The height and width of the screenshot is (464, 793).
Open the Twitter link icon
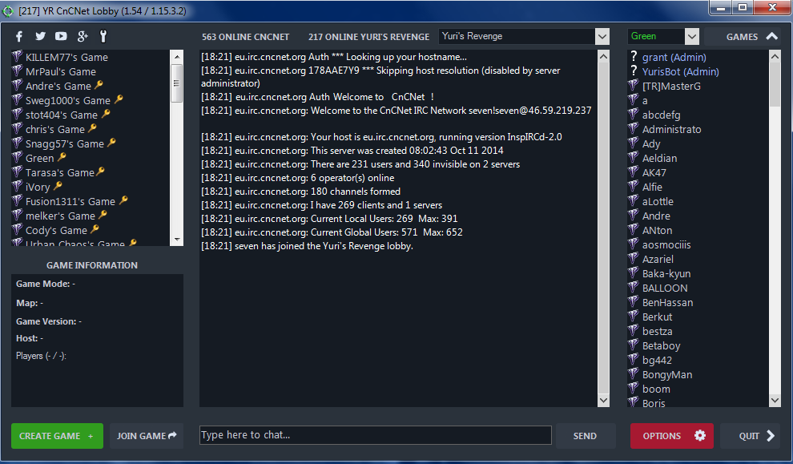pos(41,36)
